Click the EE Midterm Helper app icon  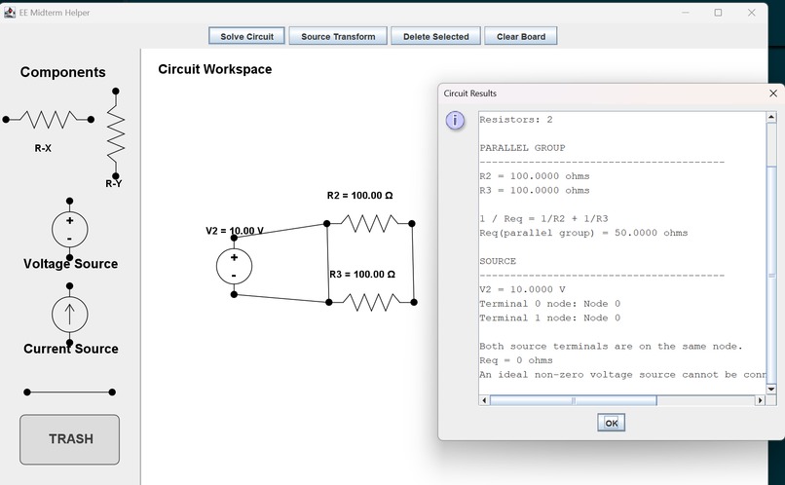coord(10,13)
